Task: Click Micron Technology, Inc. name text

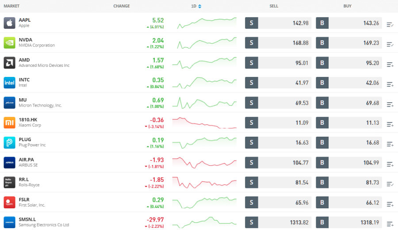Action: [x=40, y=105]
